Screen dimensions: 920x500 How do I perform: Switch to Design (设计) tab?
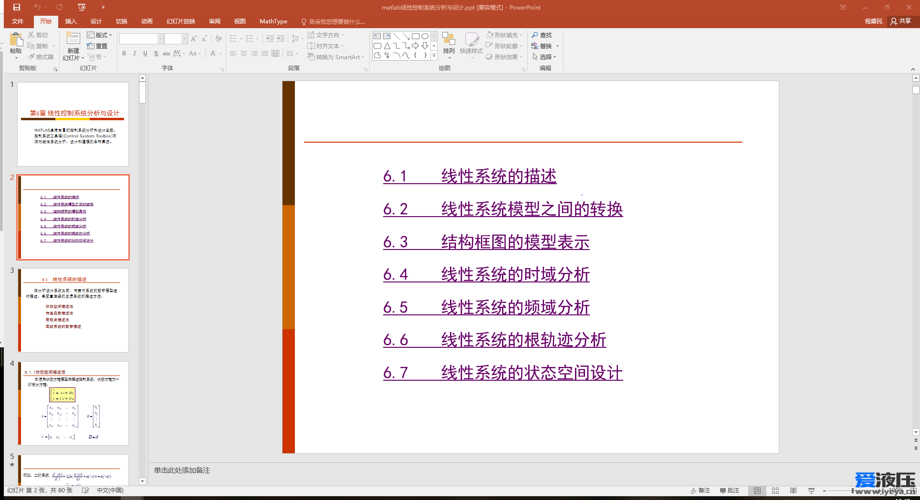tap(96, 21)
